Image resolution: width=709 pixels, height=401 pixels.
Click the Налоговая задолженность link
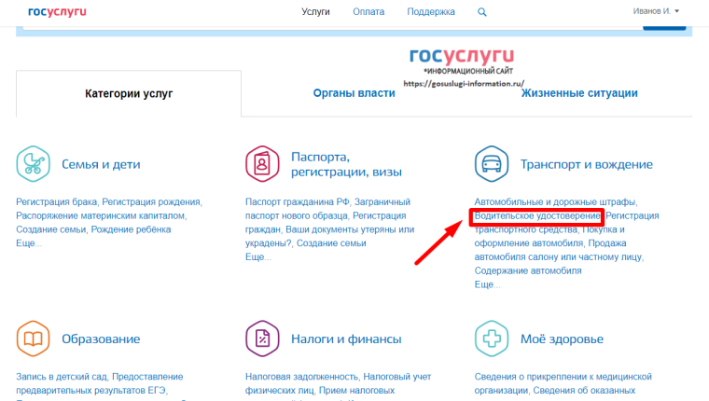click(x=301, y=377)
